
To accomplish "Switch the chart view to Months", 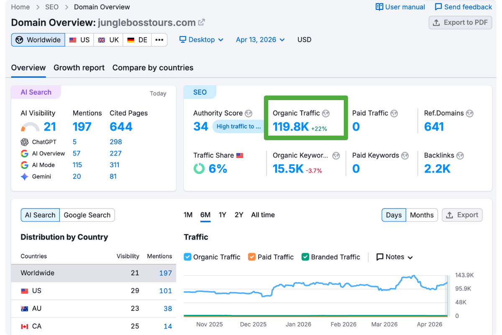I will point(422,215).
